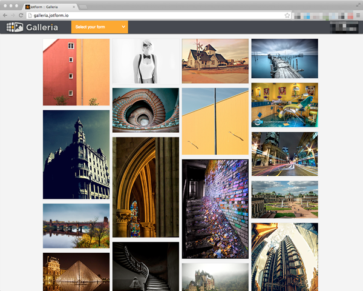Close the JotForm Galleria tab
The image size is (363, 291).
[74, 7]
